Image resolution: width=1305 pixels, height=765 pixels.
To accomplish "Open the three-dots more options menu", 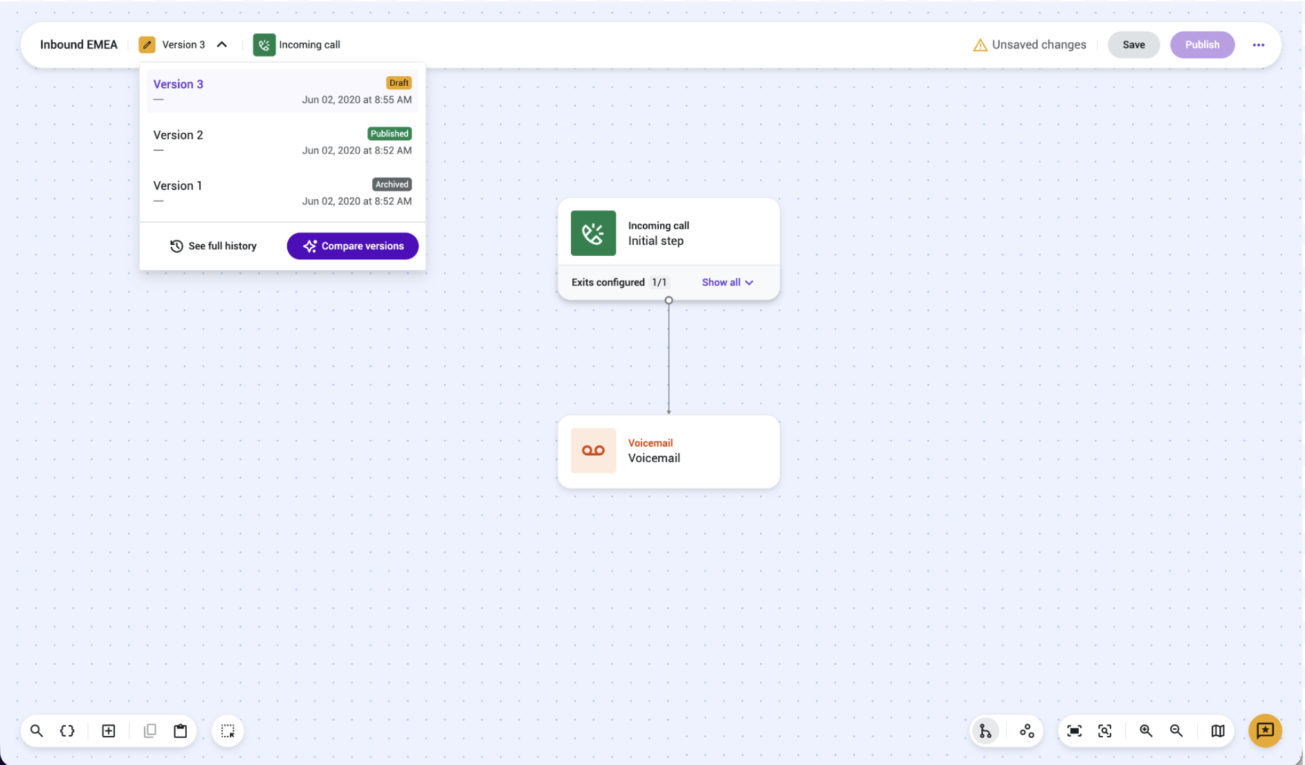I will point(1258,45).
